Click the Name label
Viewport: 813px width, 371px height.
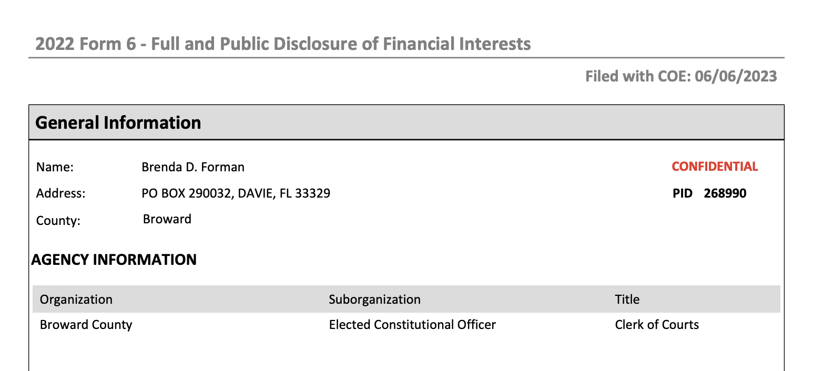55,168
